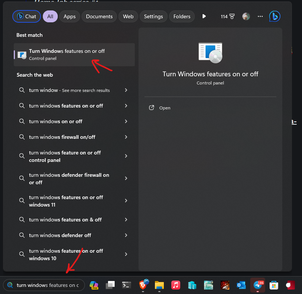The width and height of the screenshot is (302, 294).
Task: Switch to the Settings filter tab
Action: [153, 16]
